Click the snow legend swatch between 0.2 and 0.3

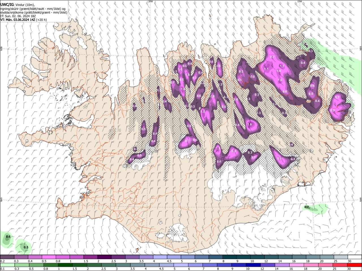(7, 257)
